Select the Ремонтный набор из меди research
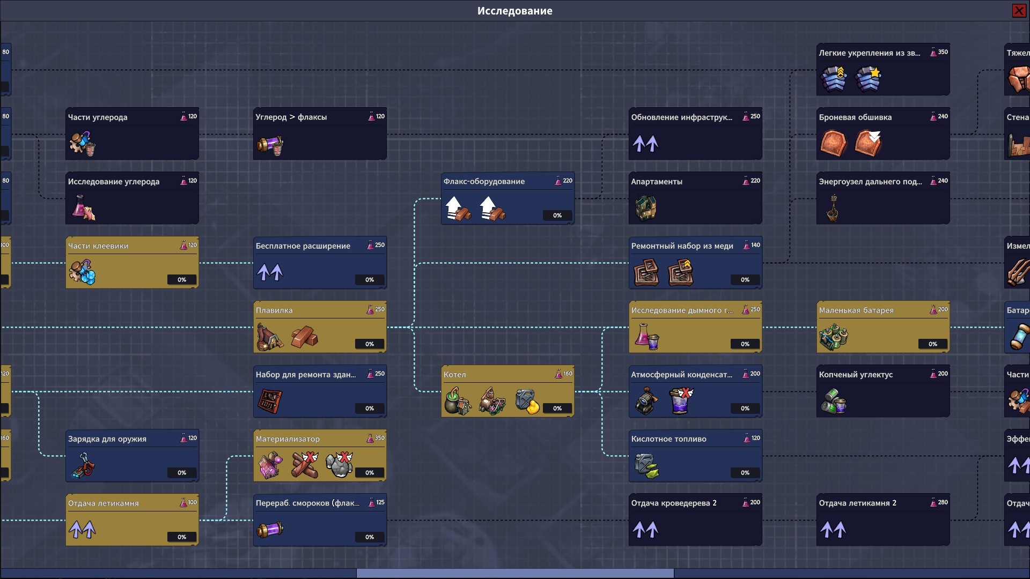The width and height of the screenshot is (1030, 579). click(682, 246)
